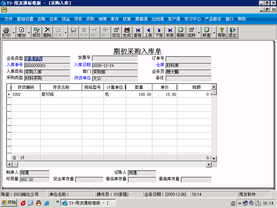Click the quantity cell 100.00

(x=139, y=94)
